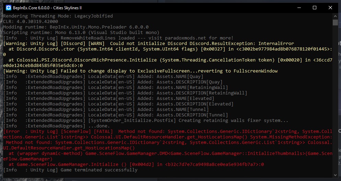Click the window title 'BepInEx.Core 6.0.0.0 - Cities Skylines II'

coord(47,8)
